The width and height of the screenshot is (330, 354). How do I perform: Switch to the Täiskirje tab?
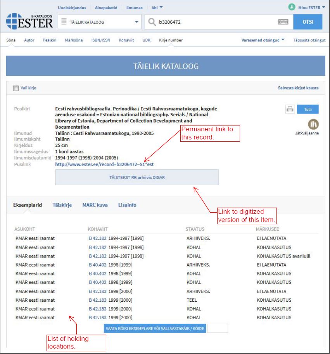[x=62, y=205]
